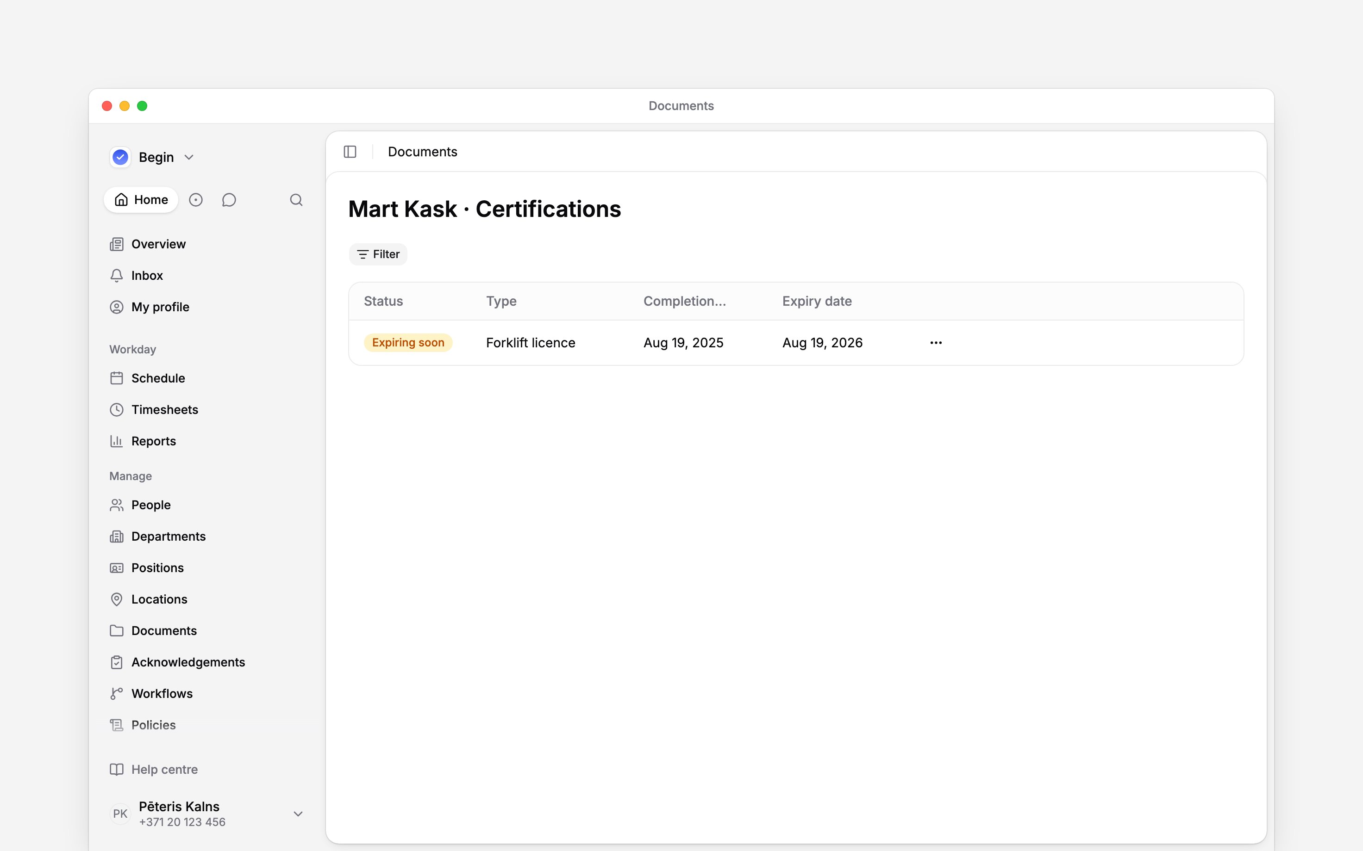The image size is (1363, 851).
Task: Sort by the Expiry date column header
Action: [817, 301]
